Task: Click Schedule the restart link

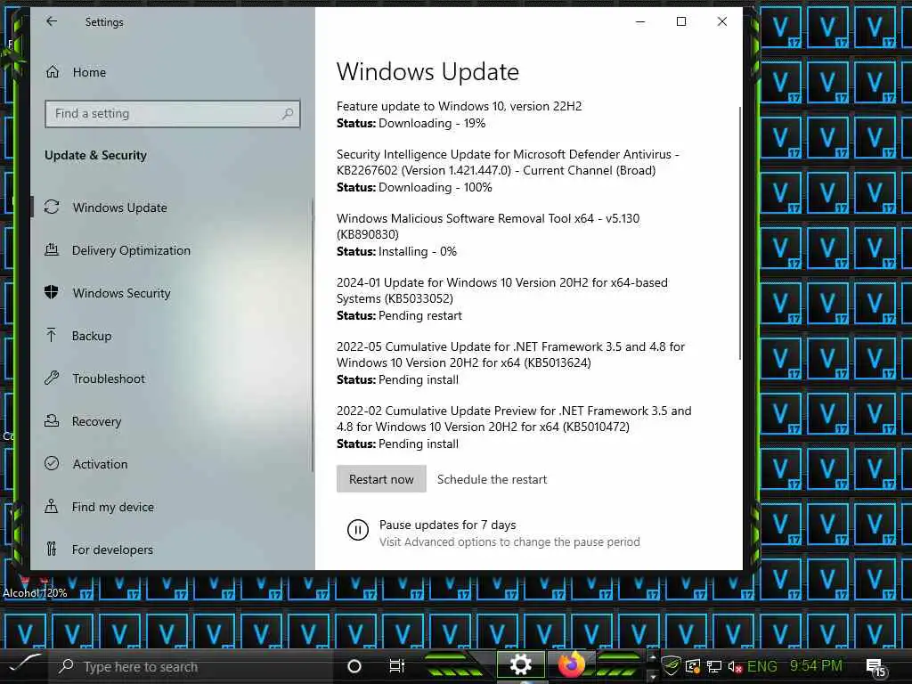Action: click(x=492, y=479)
